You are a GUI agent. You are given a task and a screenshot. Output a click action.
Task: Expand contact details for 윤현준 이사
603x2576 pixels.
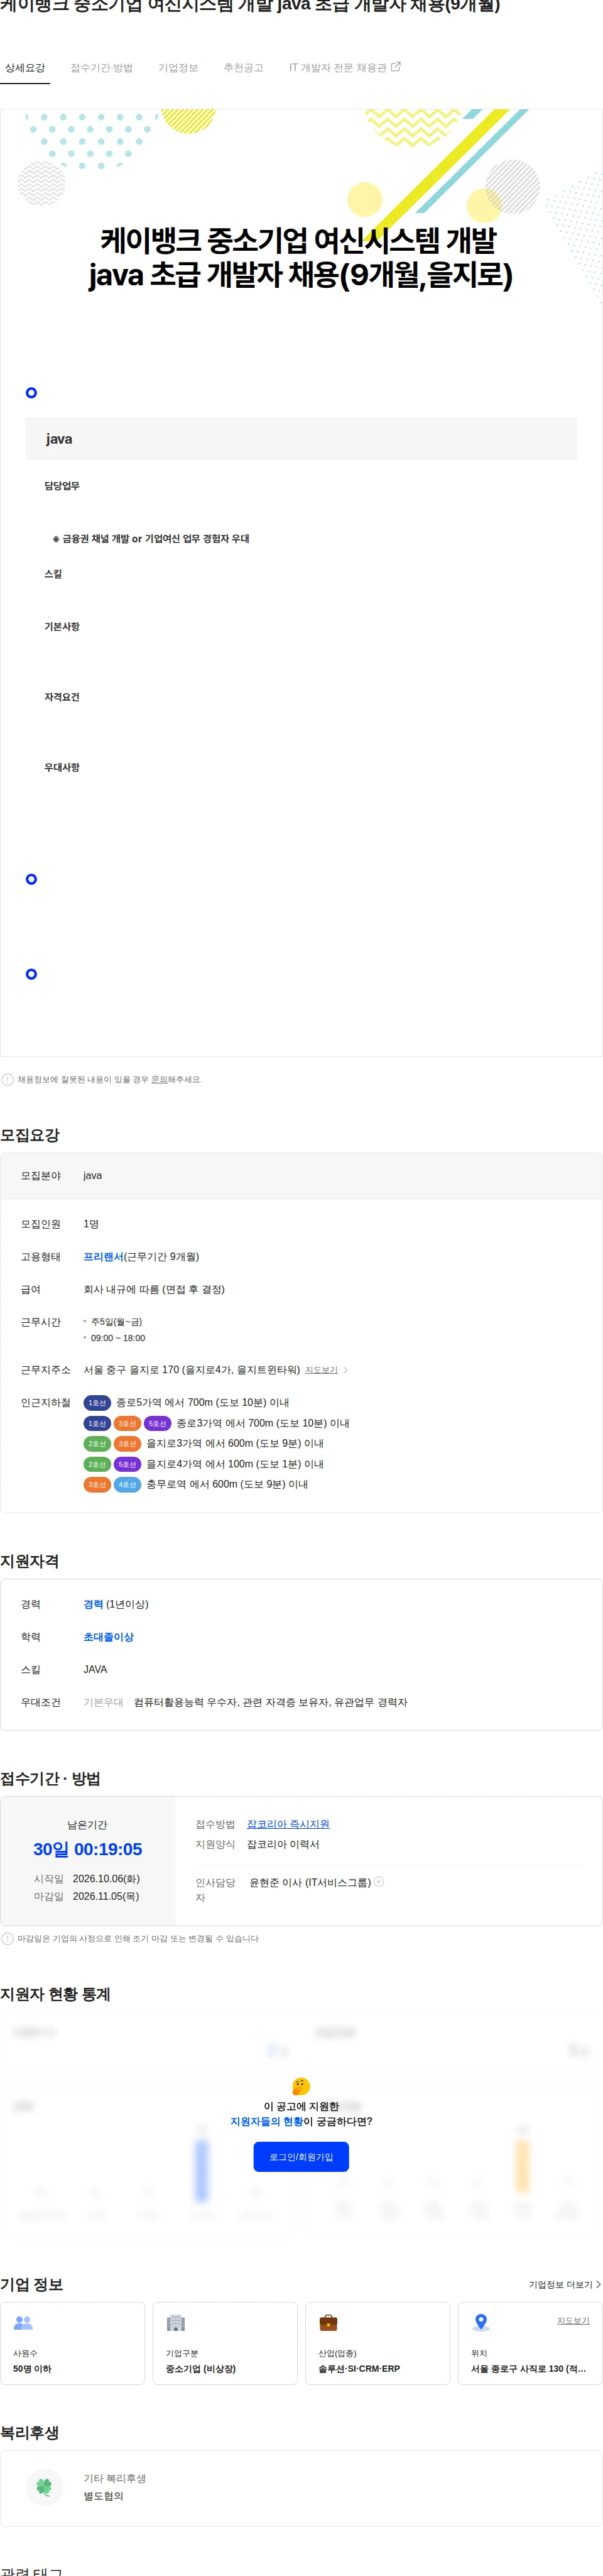(x=379, y=1881)
